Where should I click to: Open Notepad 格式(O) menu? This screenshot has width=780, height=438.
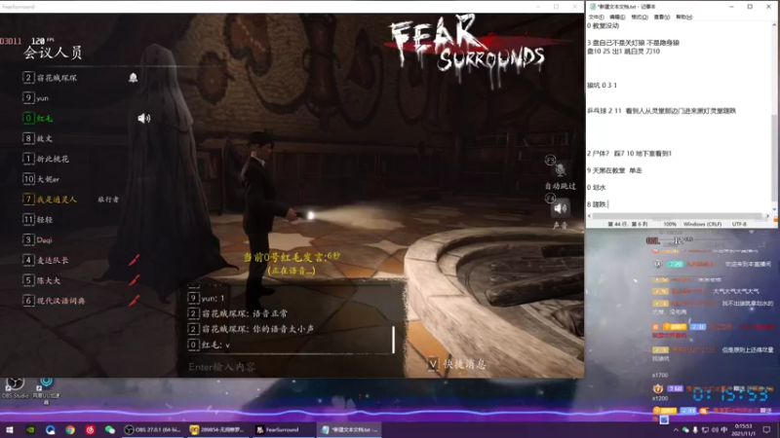pyautogui.click(x=640, y=17)
